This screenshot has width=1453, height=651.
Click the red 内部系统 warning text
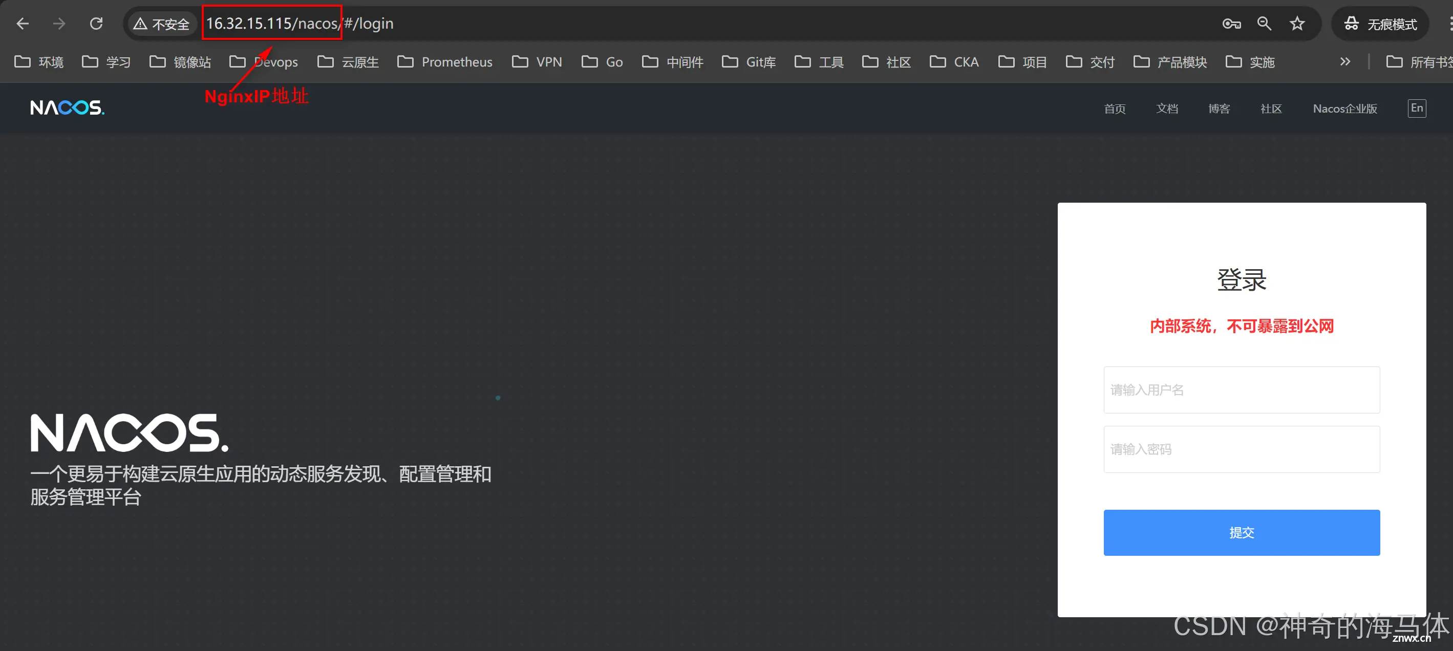click(x=1242, y=326)
